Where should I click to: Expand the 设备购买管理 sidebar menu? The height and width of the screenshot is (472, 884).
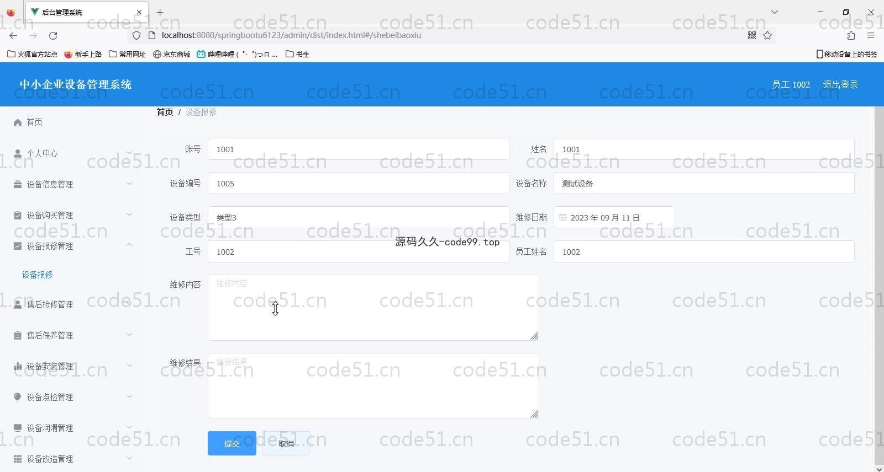point(72,215)
